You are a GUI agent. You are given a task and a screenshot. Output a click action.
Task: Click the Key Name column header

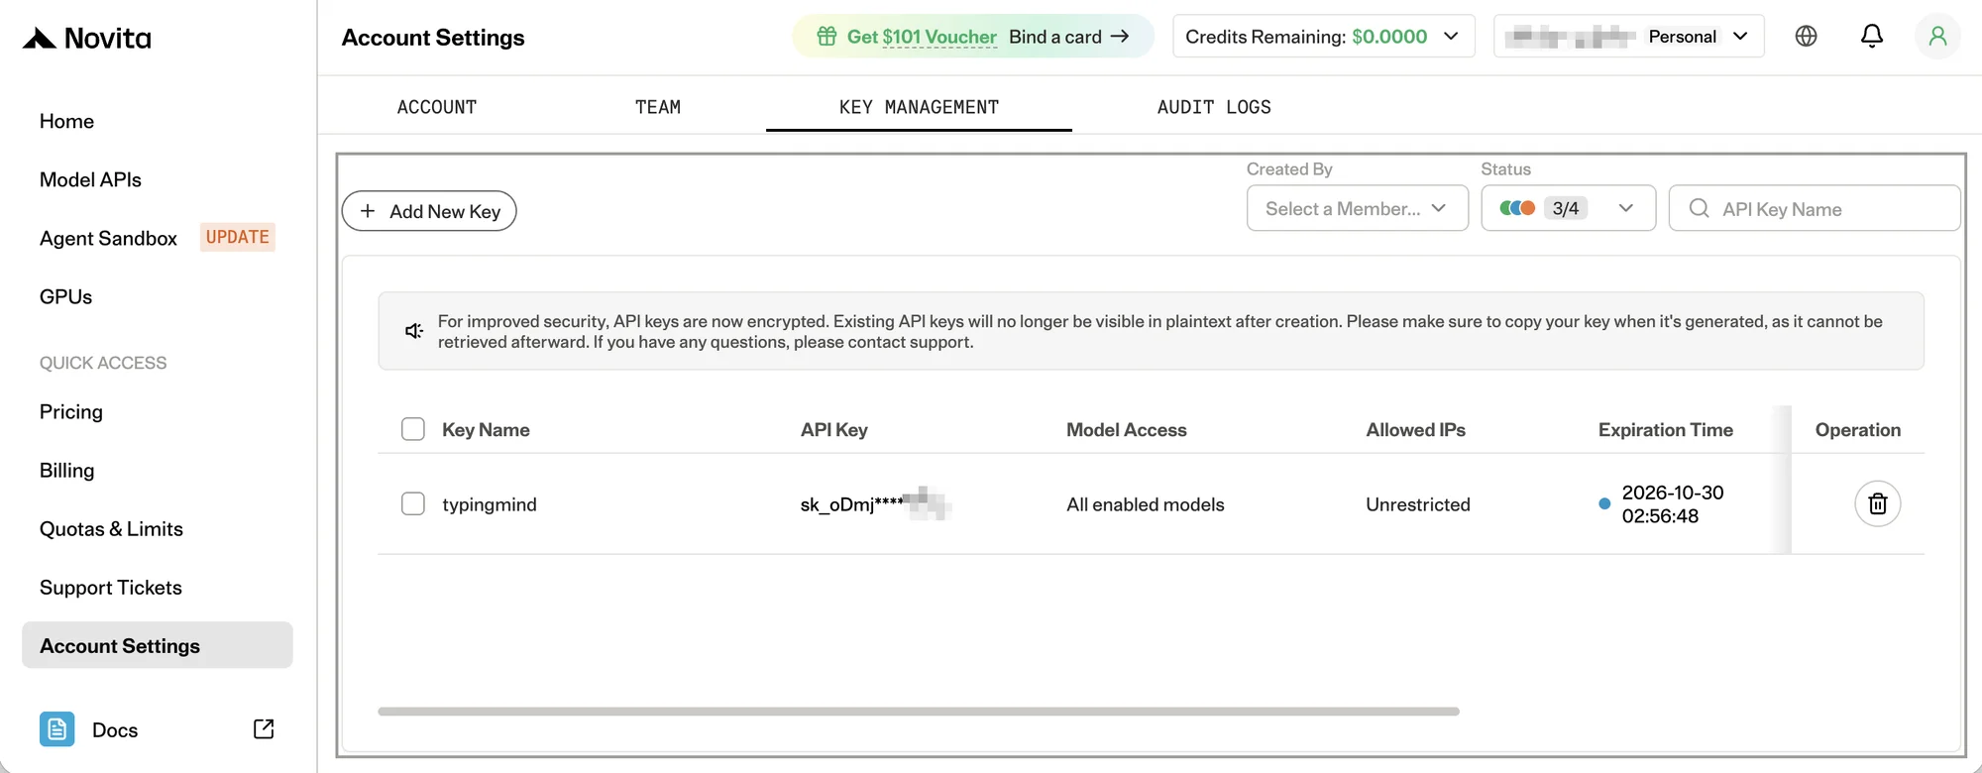(x=486, y=429)
